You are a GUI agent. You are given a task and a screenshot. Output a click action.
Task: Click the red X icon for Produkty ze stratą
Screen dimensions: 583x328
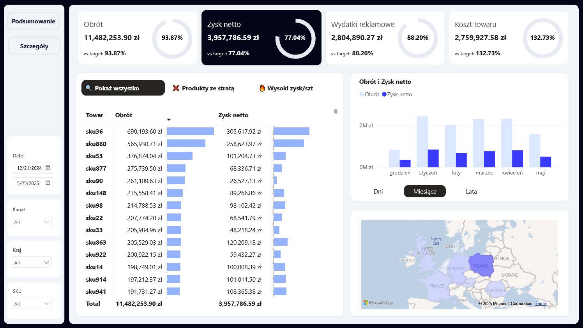176,88
